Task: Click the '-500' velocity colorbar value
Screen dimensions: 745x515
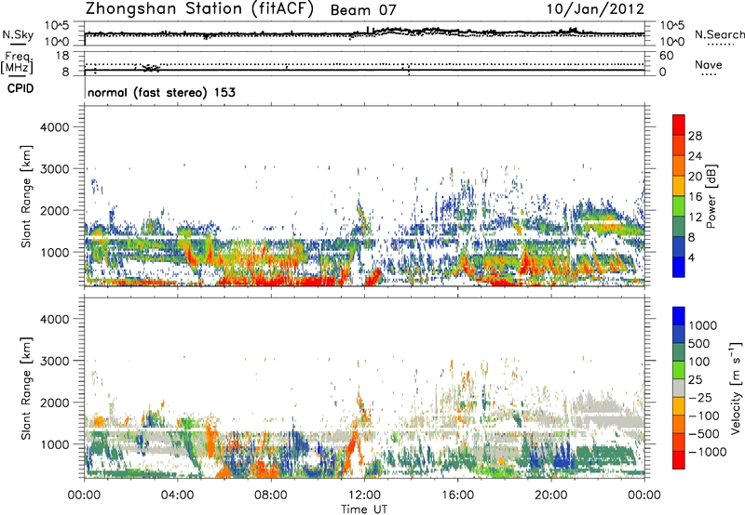Action: 704,433
